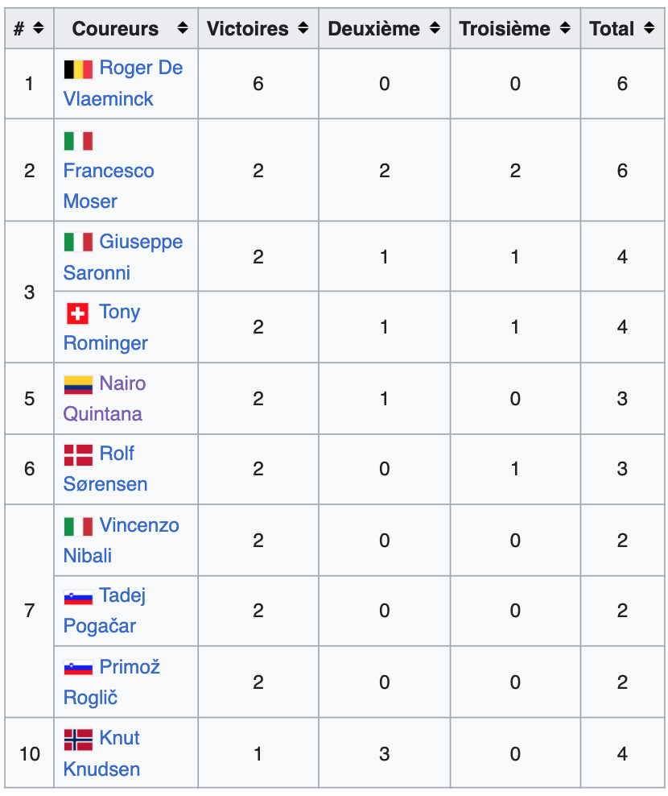Open the Primož Roglič rider link
Image resolution: width=668 pixels, height=796 pixels.
click(x=130, y=667)
